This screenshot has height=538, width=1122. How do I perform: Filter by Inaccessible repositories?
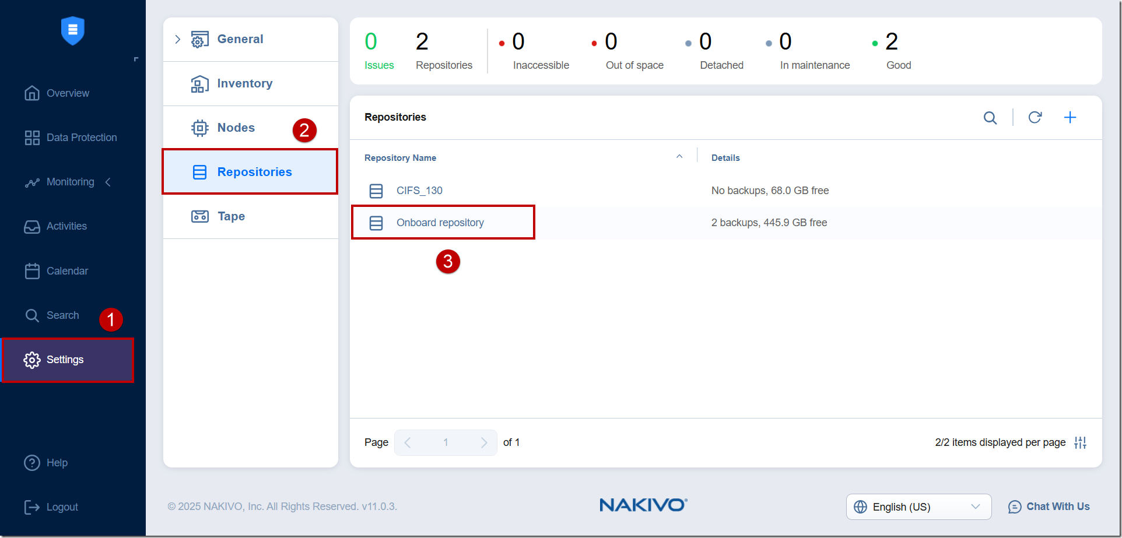point(534,51)
